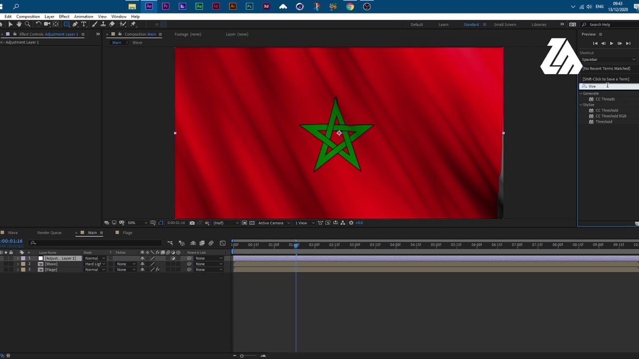639x359 pixels.
Task: Reset exposure icon in viewer footer
Action: pyautogui.click(x=351, y=223)
